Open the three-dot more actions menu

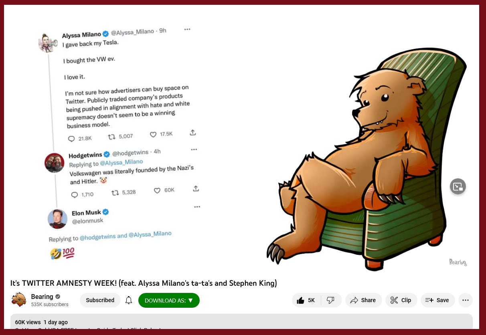pos(466,300)
